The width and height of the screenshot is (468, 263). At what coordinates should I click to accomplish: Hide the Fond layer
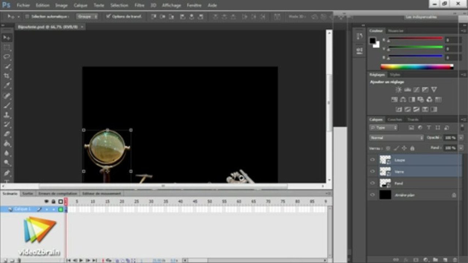[372, 183]
